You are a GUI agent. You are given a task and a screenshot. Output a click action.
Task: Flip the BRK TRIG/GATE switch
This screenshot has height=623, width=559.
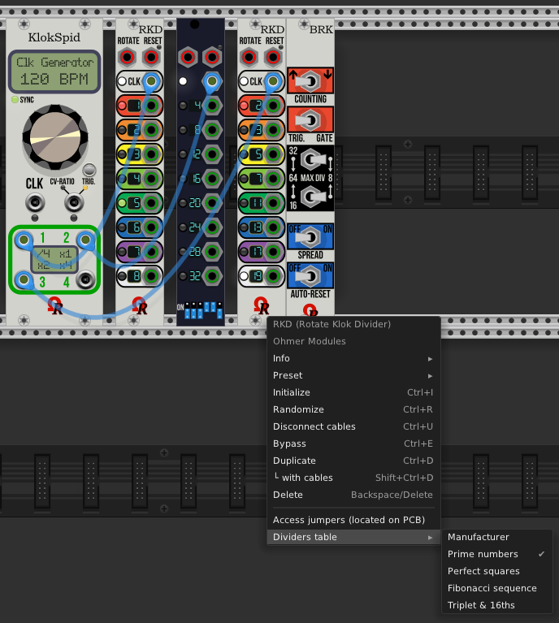coord(310,119)
